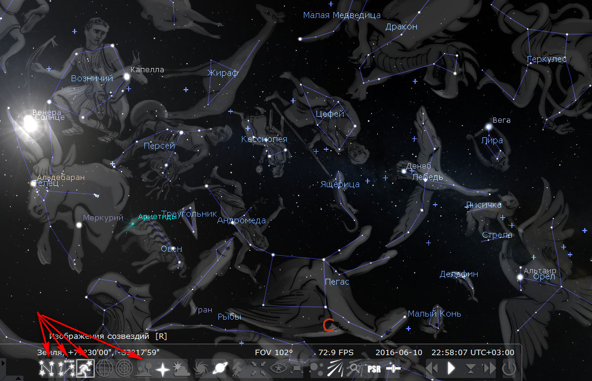Click the Лира constellation label
This screenshot has height=381, width=592.
[492, 140]
